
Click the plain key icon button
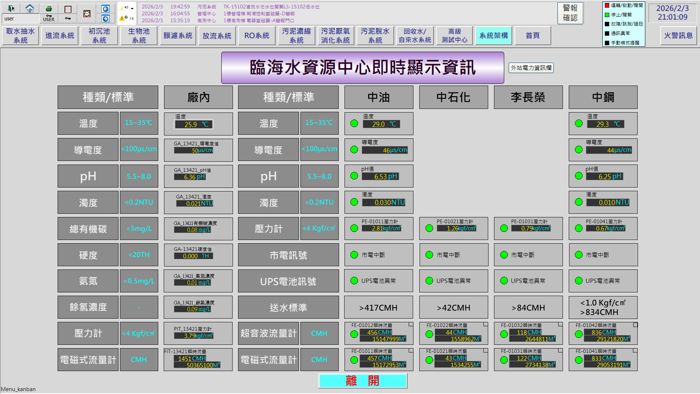(x=68, y=18)
